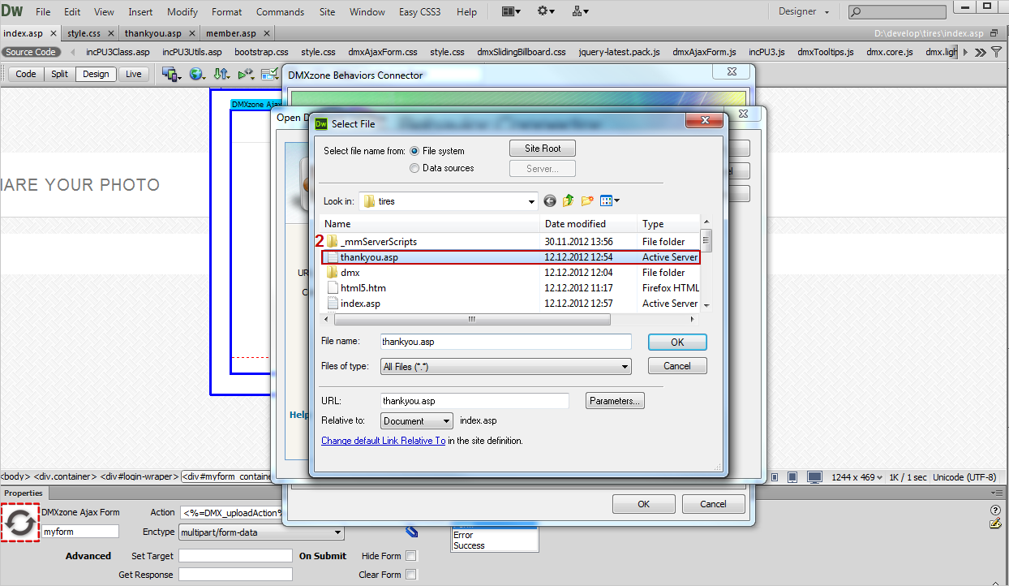
Task: Open the Designer workspace dropdown
Action: pyautogui.click(x=805, y=11)
